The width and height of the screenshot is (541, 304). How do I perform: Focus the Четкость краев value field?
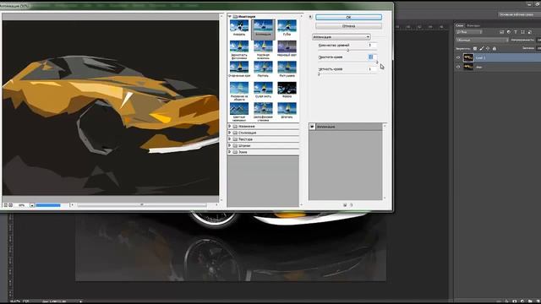[x=372, y=69]
